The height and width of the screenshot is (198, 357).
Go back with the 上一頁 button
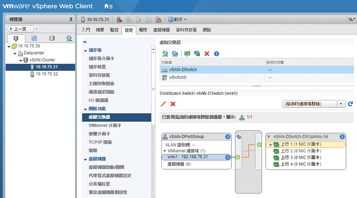point(20,29)
